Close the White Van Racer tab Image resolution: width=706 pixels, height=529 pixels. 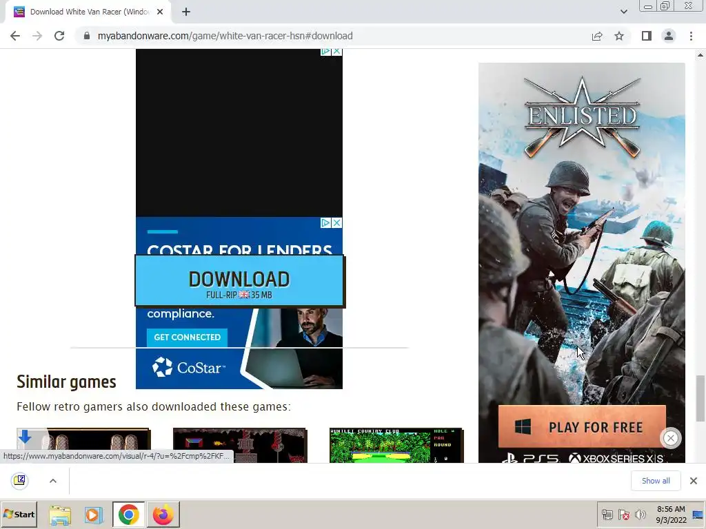click(x=160, y=12)
